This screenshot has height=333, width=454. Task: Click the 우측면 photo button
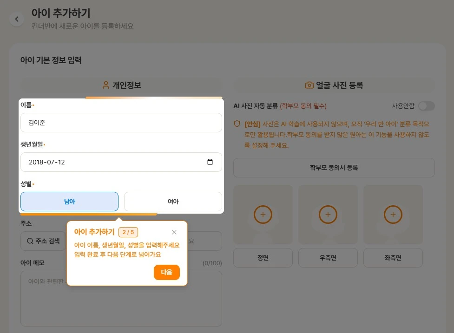pos(328,257)
